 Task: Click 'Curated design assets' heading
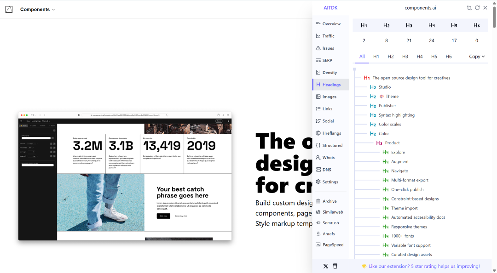pos(411,255)
